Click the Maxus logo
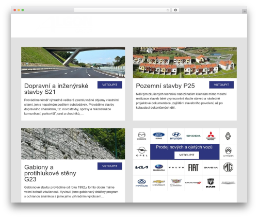The height and width of the screenshot is (218, 258). point(141,183)
